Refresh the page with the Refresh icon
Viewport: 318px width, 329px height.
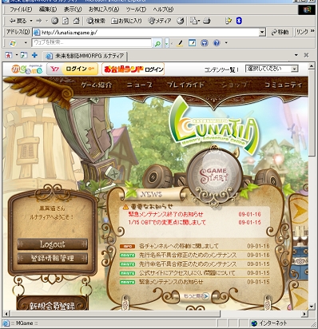pos(66,21)
